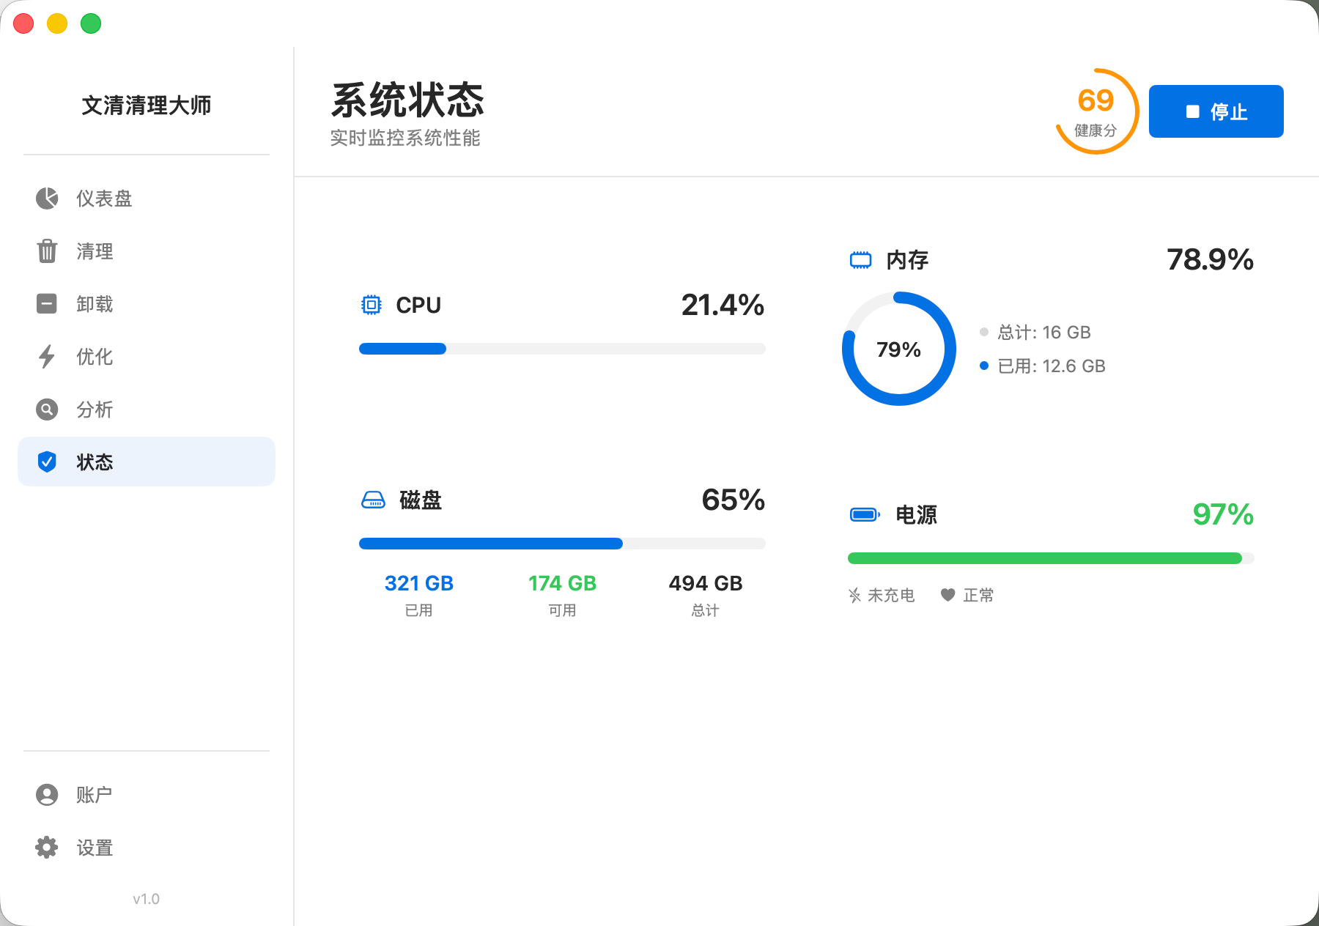Click the trash can icon for 清理
Viewport: 1319px width, 926px height.
47,251
